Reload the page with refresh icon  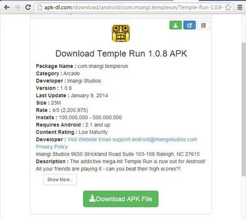pyautogui.click(x=28, y=7)
